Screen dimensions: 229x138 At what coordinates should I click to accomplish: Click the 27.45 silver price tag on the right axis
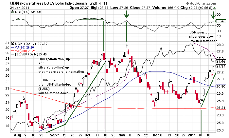coord(221,61)
